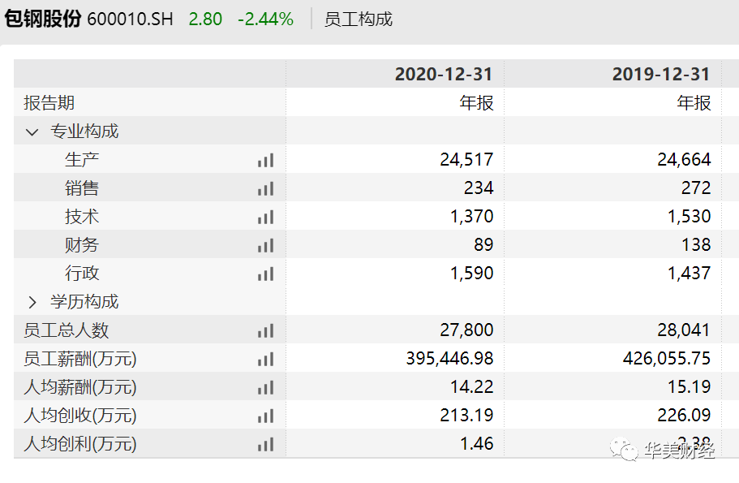Click chart icon in 生产 row
The height and width of the screenshot is (483, 739).
266,160
